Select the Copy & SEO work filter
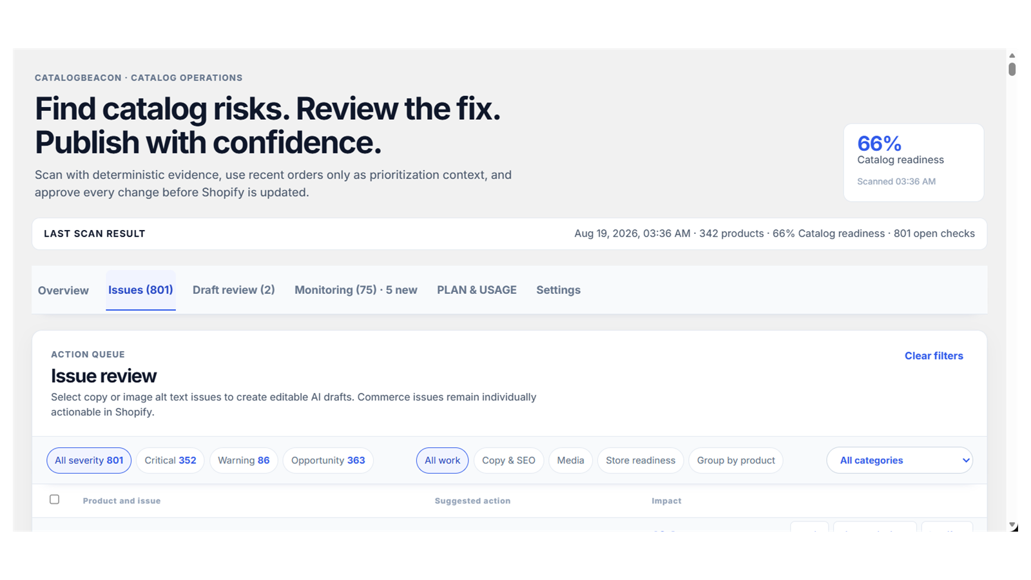The image size is (1031, 580). coord(508,460)
